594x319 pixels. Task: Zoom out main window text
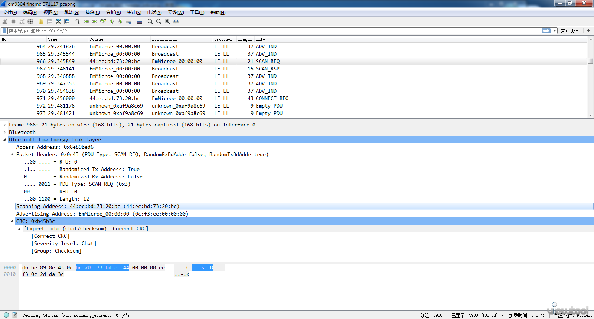click(159, 22)
